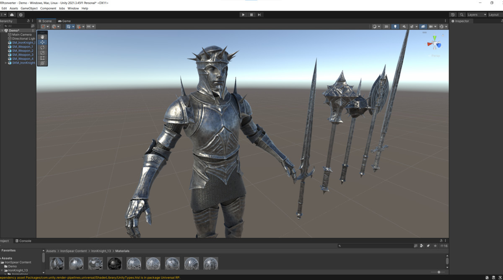Select the Scale tool in scene toolbar

tap(42, 53)
